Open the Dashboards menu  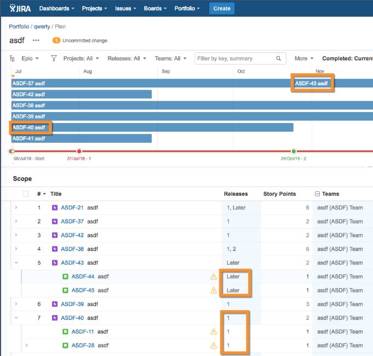(56, 9)
